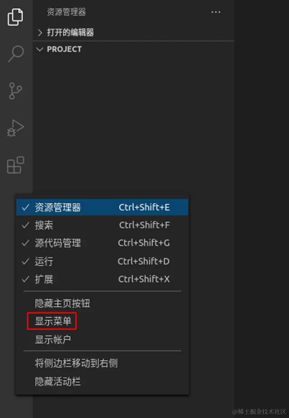Open the Extensions blocks icon
Image resolution: width=289 pixels, height=418 pixels.
[15, 165]
